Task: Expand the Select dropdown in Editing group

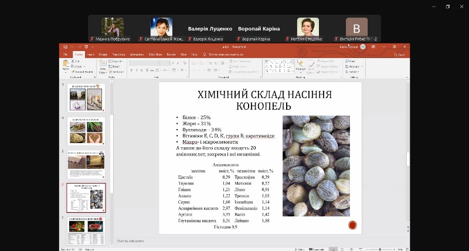Action: (353, 72)
